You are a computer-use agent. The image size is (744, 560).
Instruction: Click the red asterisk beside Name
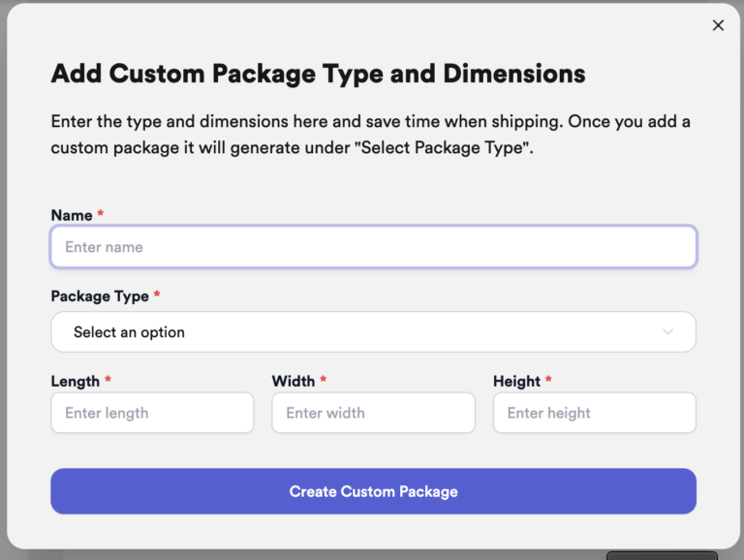pos(101,213)
